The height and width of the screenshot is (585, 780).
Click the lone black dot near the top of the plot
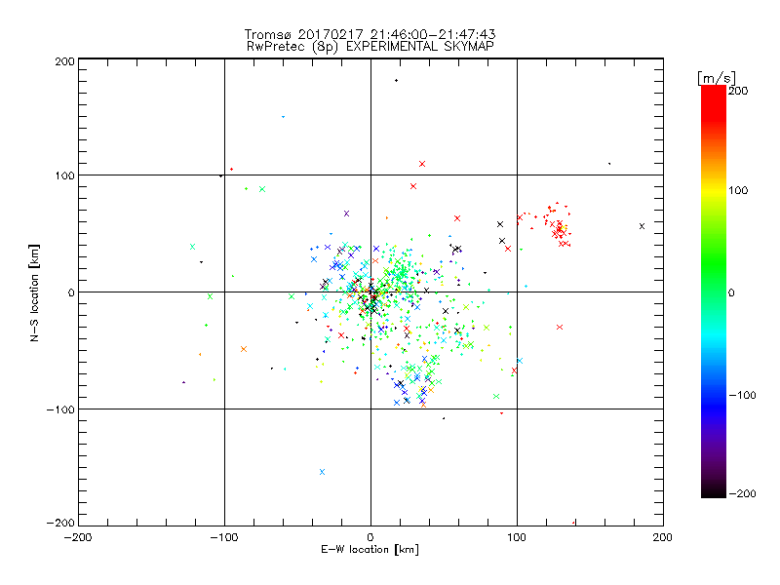coord(396,80)
